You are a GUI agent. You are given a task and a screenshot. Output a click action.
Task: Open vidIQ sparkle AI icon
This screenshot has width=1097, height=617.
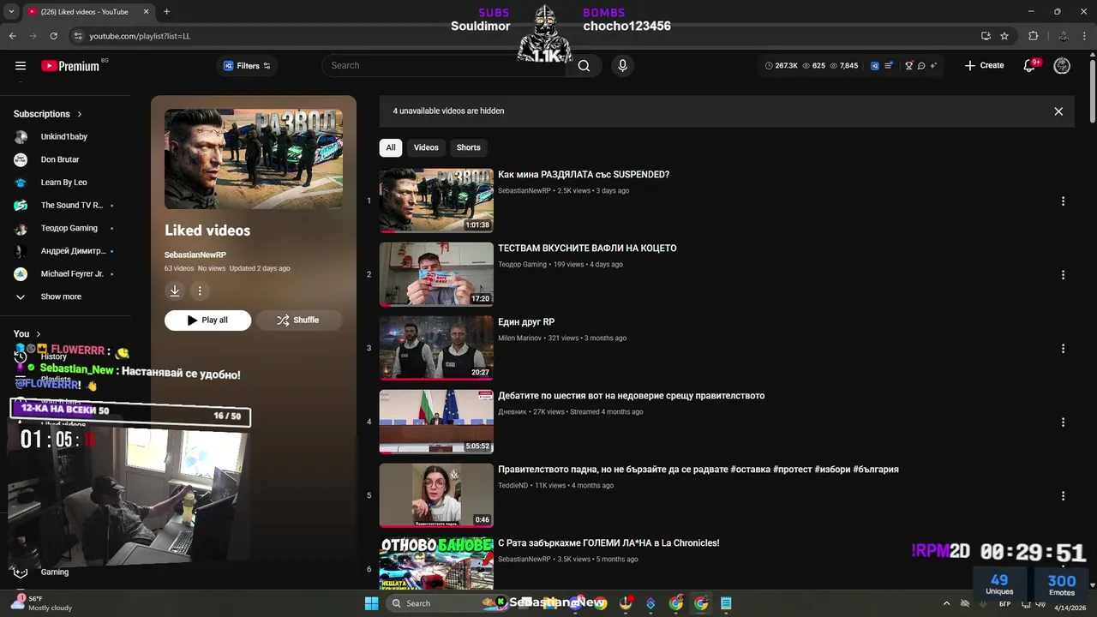(933, 66)
